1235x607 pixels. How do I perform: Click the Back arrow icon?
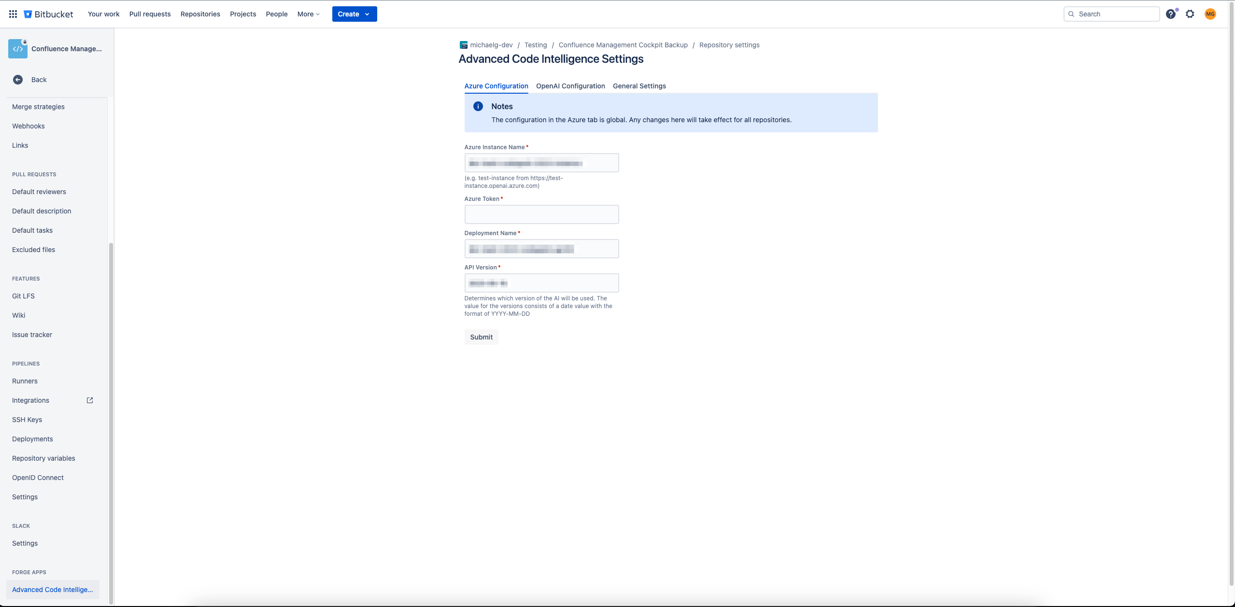click(x=18, y=80)
